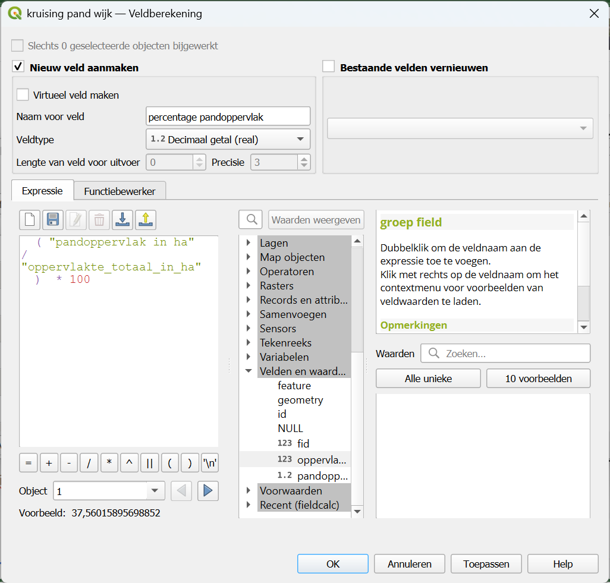Image resolution: width=610 pixels, height=583 pixels.
Task: Insert the division operator button
Action: 89,463
